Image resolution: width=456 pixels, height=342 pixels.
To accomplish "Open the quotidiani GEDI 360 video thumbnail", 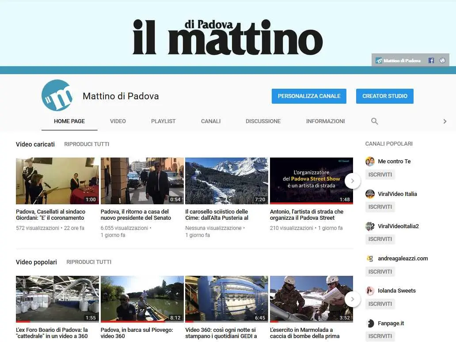I will (x=227, y=299).
